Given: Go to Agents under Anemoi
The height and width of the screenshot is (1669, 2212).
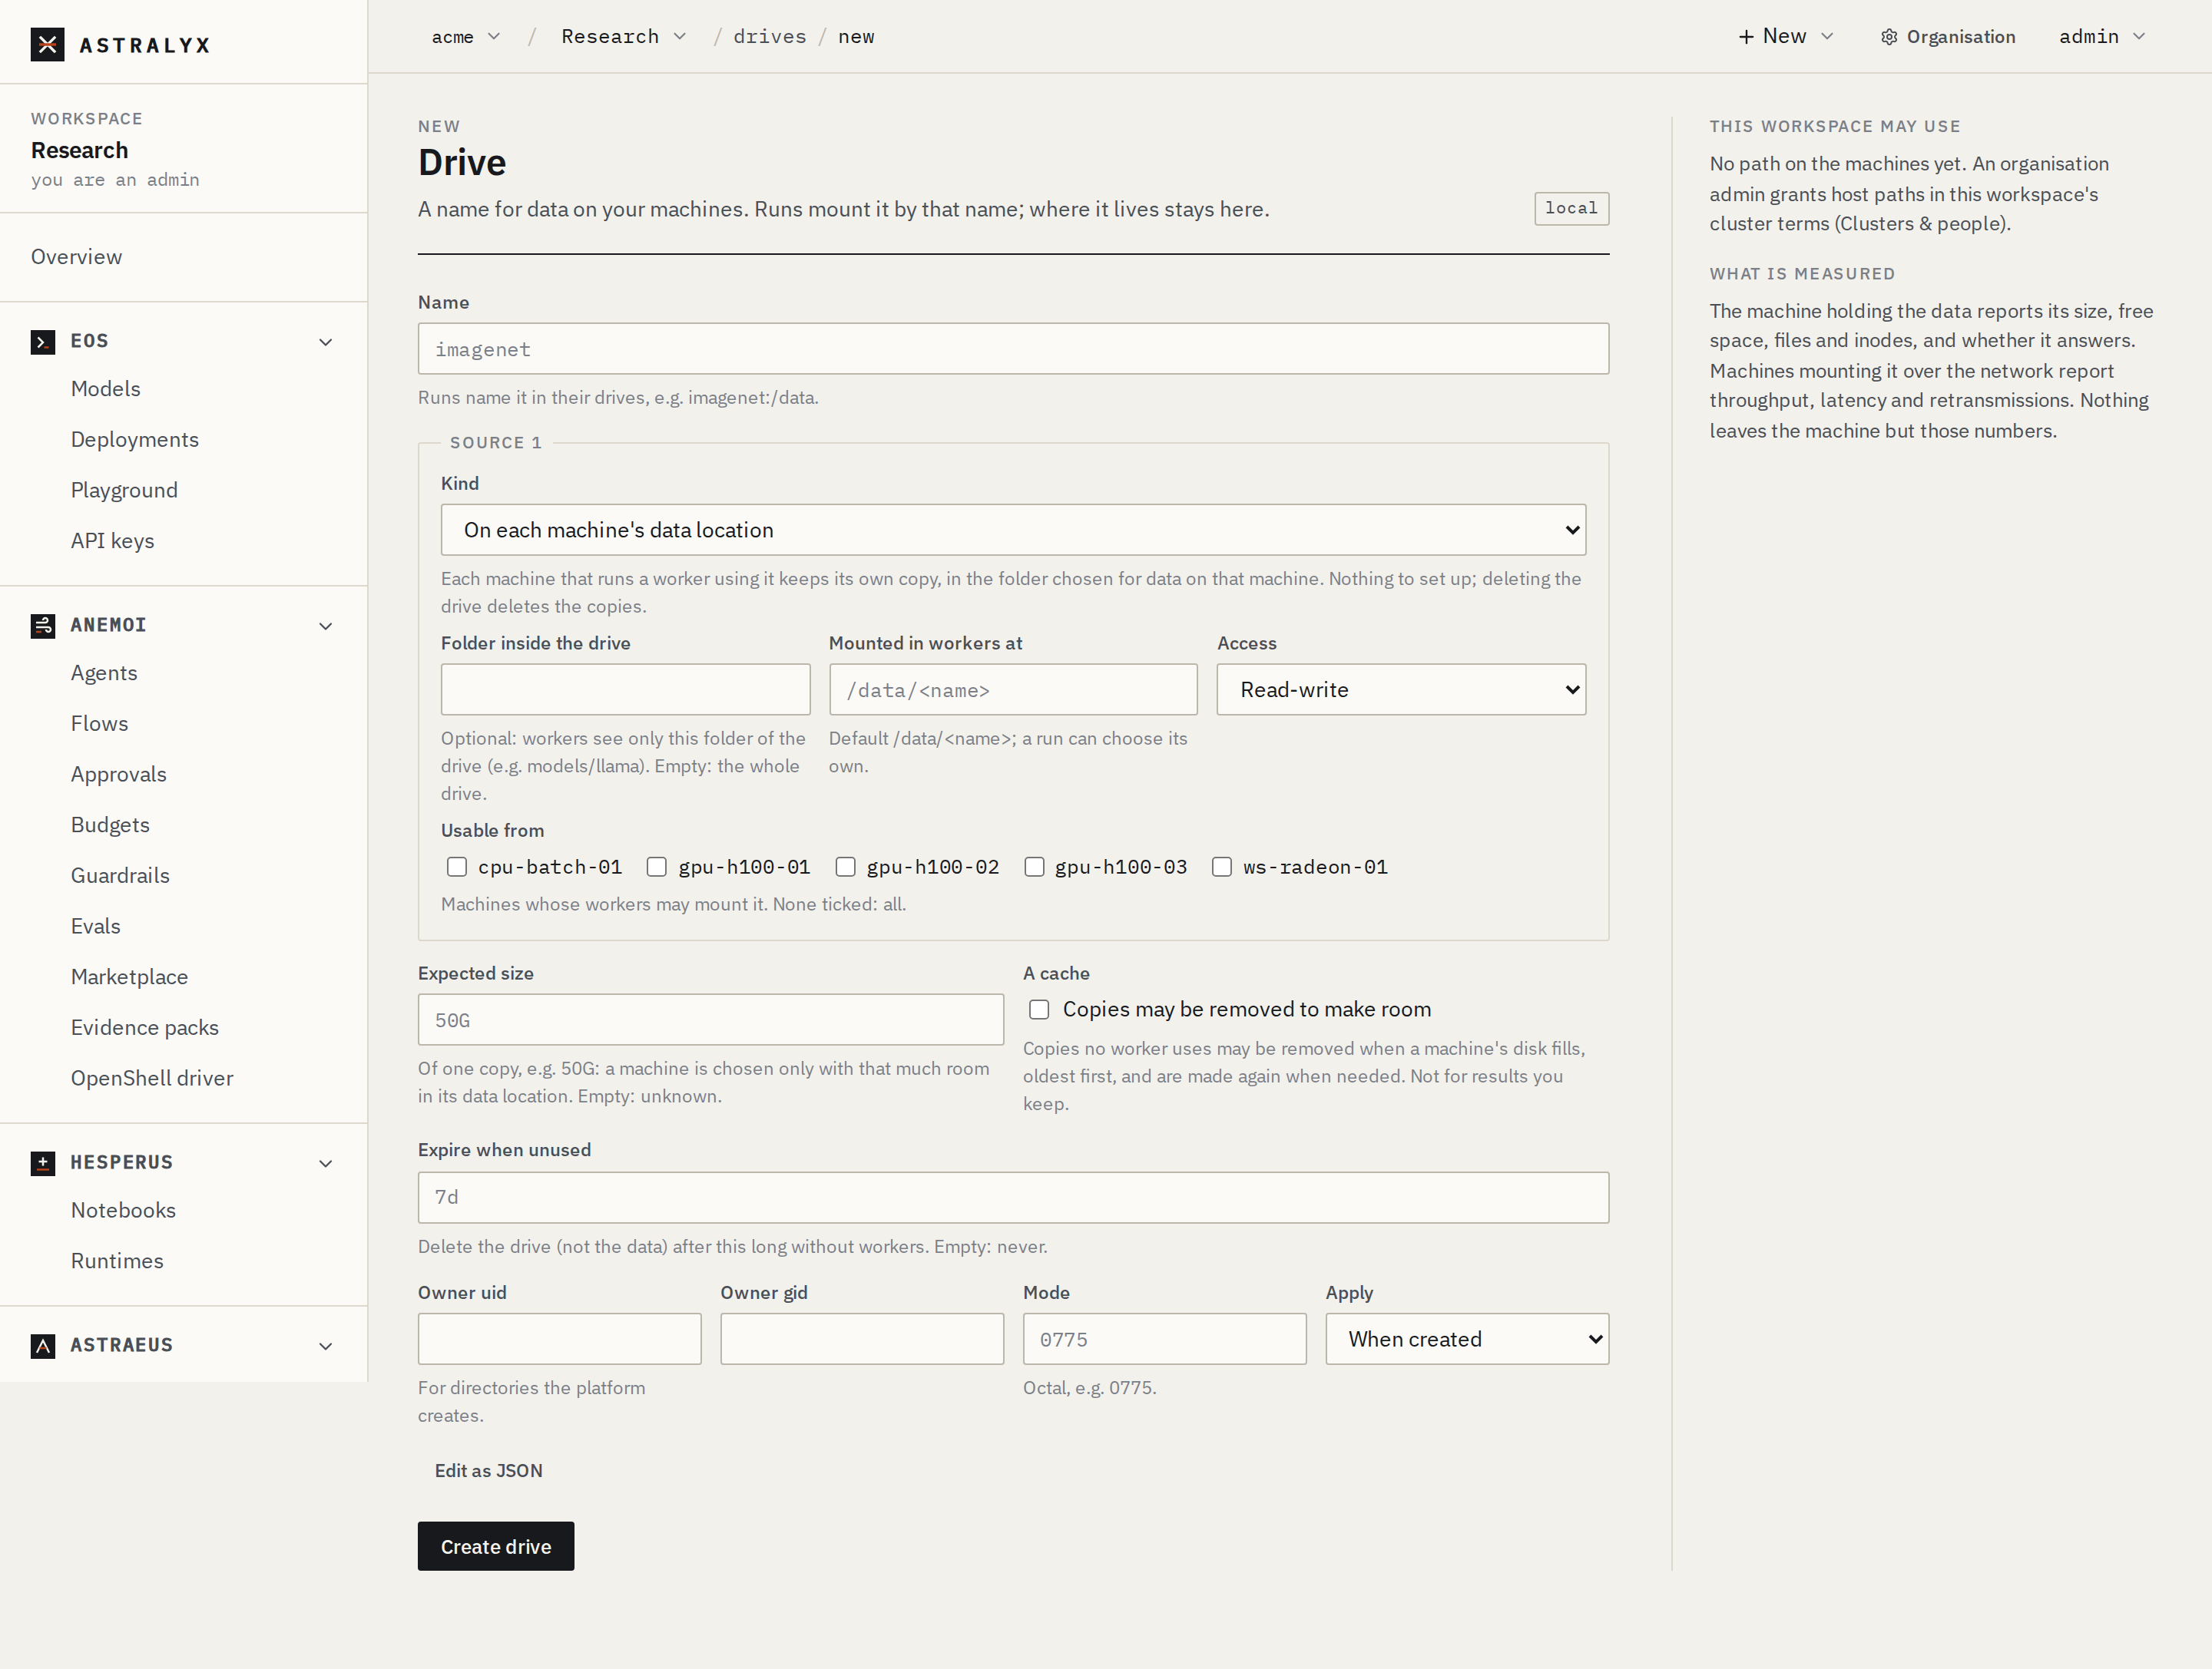Looking at the screenshot, I should [x=104, y=673].
